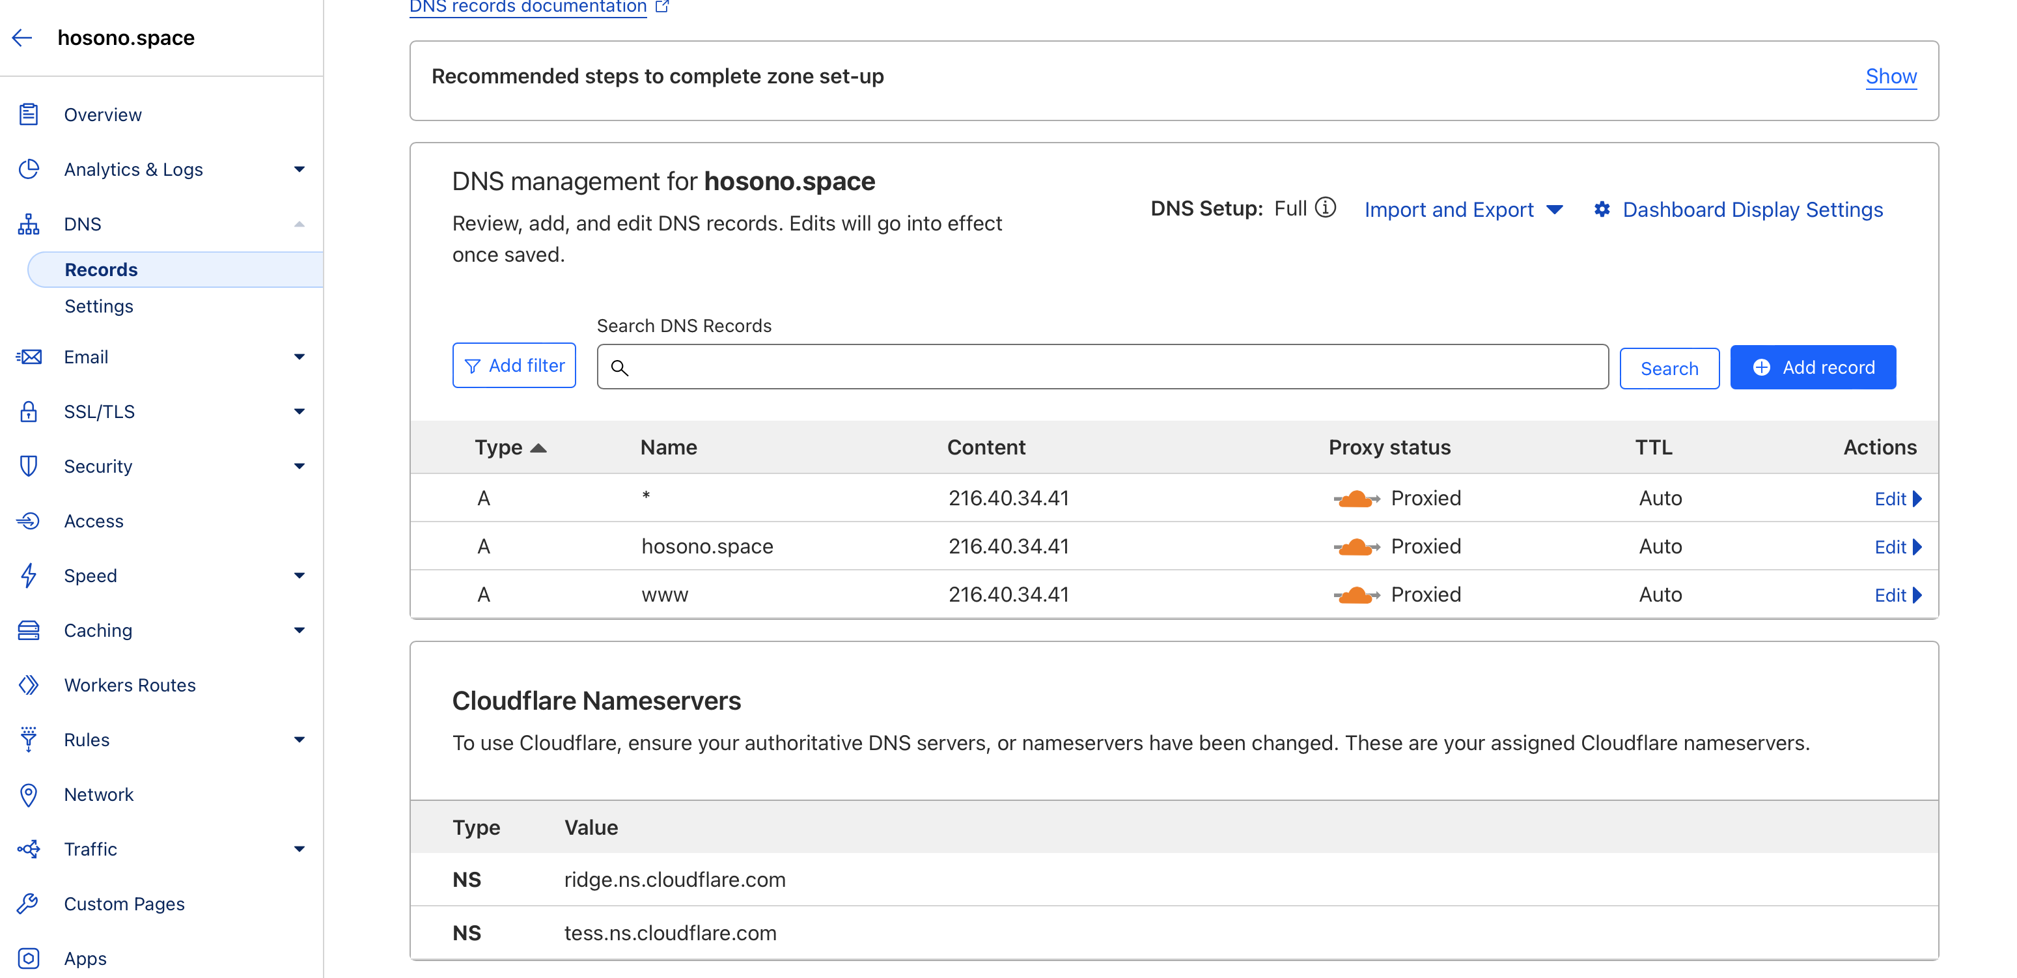Open the Records submenu item
Image resolution: width=2017 pixels, height=978 pixels.
click(x=175, y=270)
